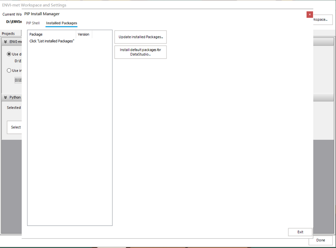The height and width of the screenshot is (248, 336).
Task: Install default packages for DataStudio
Action: tap(140, 52)
